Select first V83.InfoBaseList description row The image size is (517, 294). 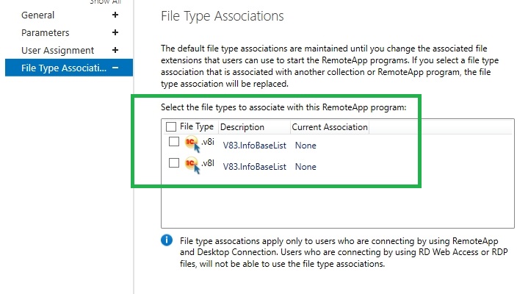point(255,146)
